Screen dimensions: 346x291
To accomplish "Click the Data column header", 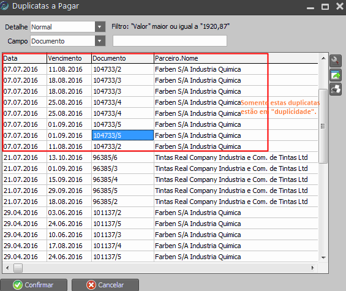I will point(24,58).
